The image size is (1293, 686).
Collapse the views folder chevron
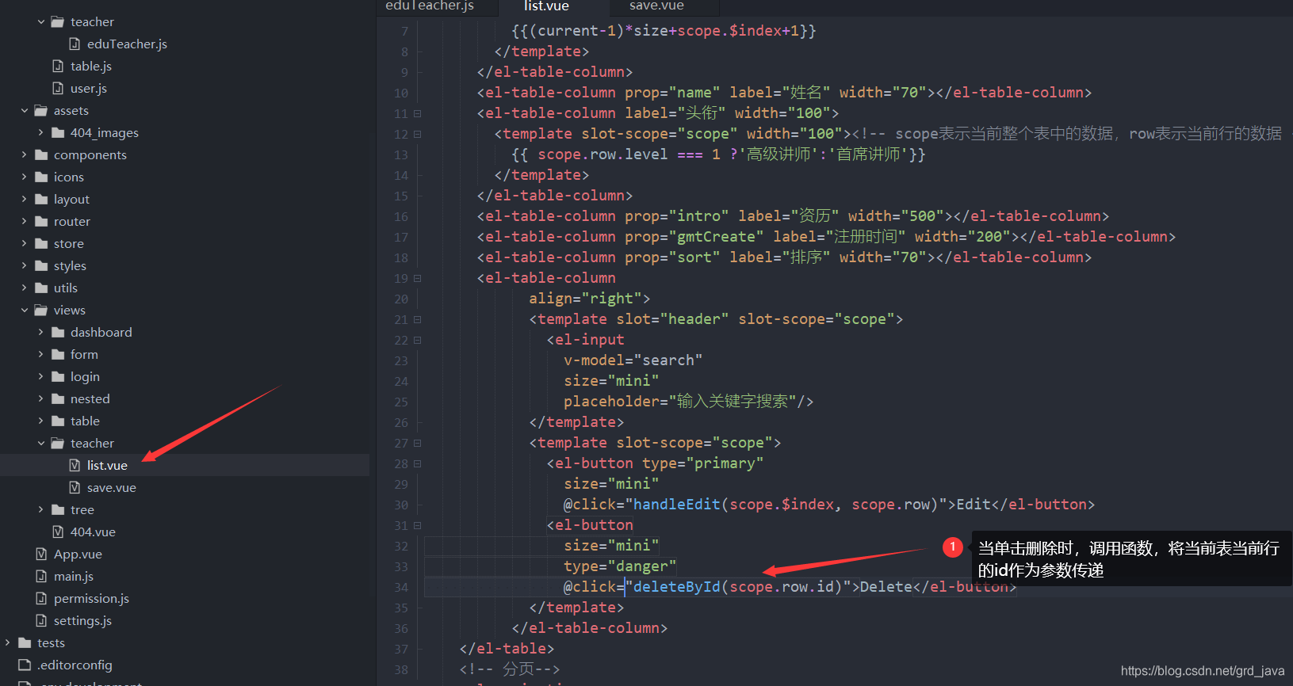pos(25,311)
